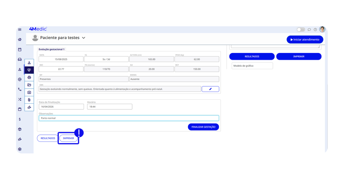Open the chat bubble icon in header

click(309, 30)
